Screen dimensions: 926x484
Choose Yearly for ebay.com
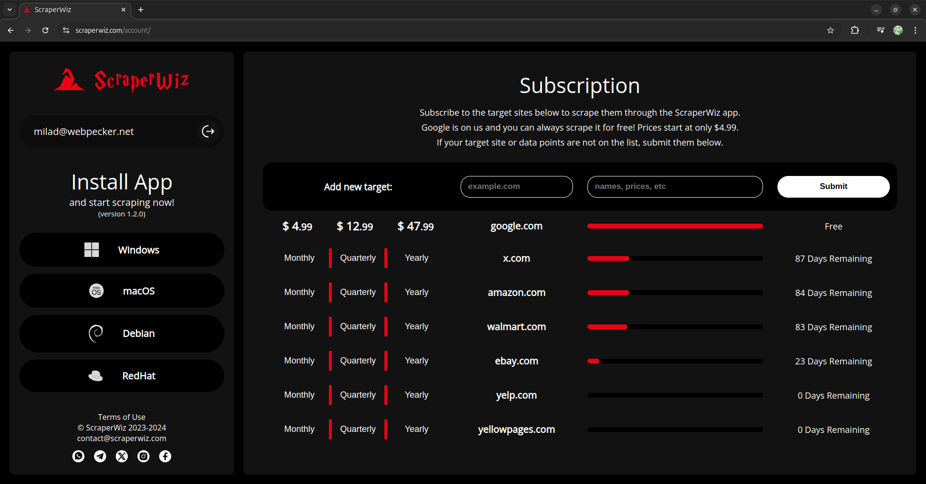(x=417, y=361)
